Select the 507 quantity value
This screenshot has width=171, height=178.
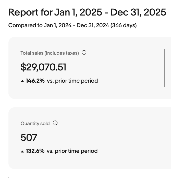(29, 138)
